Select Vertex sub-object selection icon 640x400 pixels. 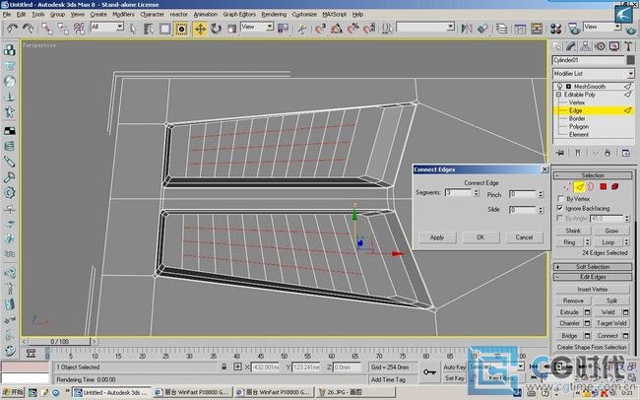[567, 187]
